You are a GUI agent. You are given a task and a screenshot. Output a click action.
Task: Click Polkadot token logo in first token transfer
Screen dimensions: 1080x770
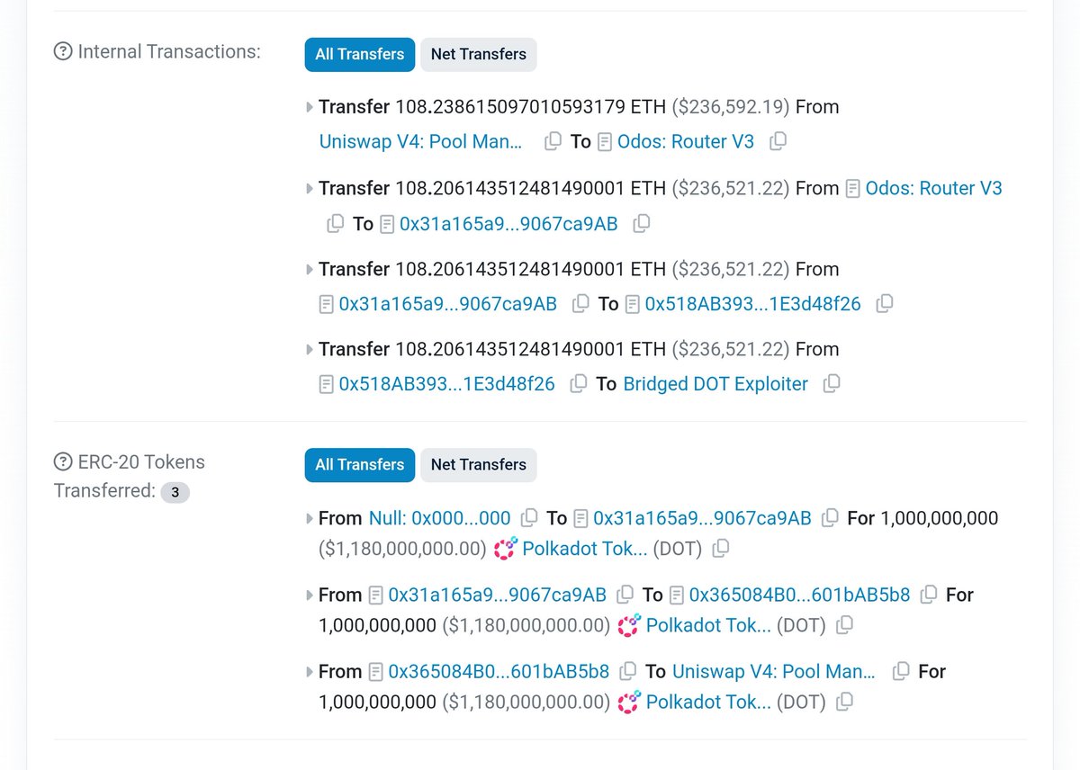pos(505,549)
